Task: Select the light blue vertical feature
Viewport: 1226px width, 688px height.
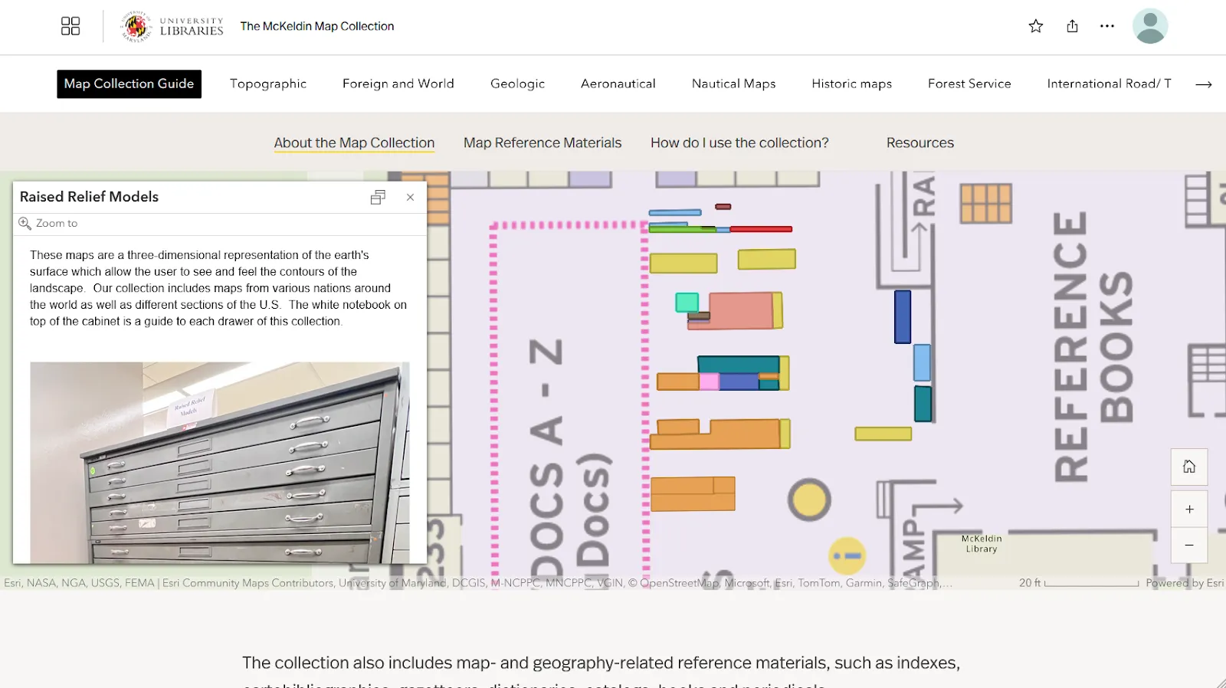Action: click(922, 362)
